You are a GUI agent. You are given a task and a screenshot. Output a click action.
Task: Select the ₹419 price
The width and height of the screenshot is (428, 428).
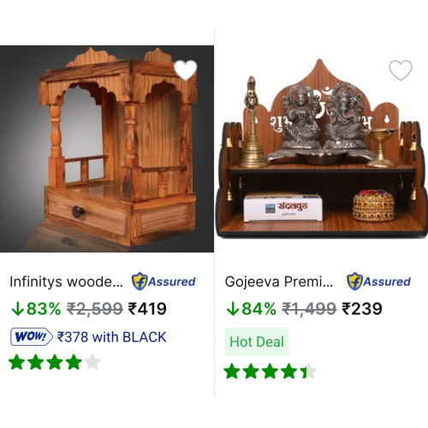point(147,309)
